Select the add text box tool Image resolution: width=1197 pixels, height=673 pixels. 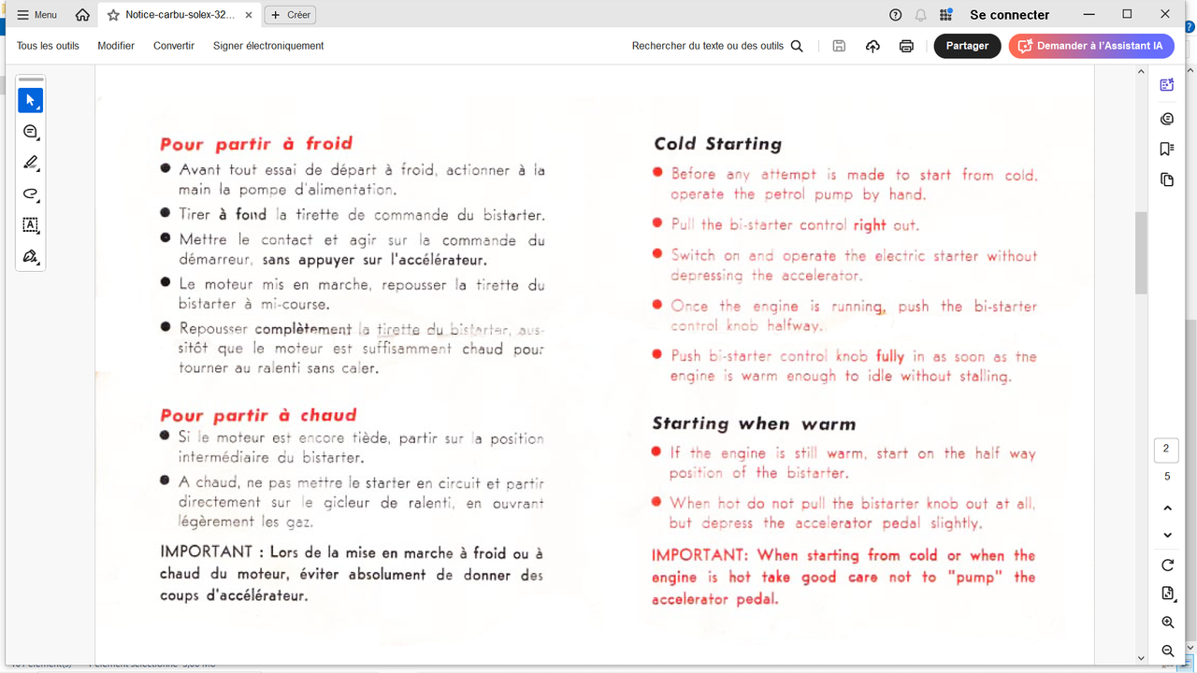31,225
